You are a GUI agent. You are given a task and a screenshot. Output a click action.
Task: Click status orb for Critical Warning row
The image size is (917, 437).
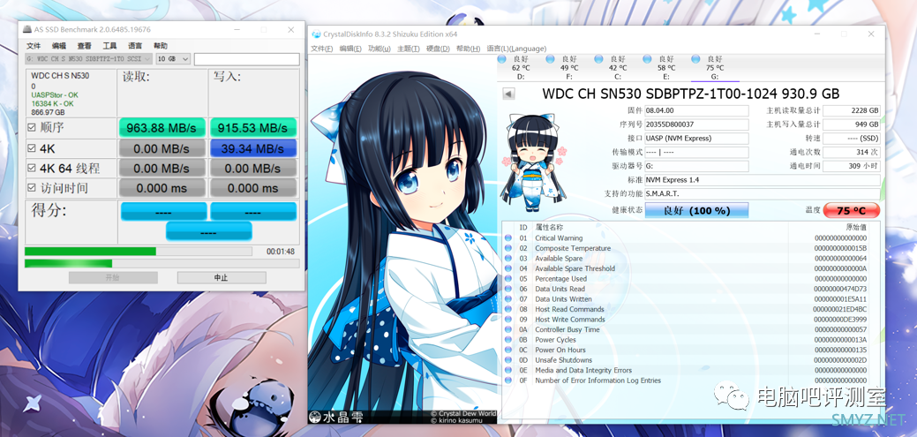click(508, 238)
